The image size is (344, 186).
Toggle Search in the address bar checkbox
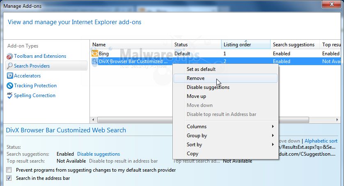(9, 178)
